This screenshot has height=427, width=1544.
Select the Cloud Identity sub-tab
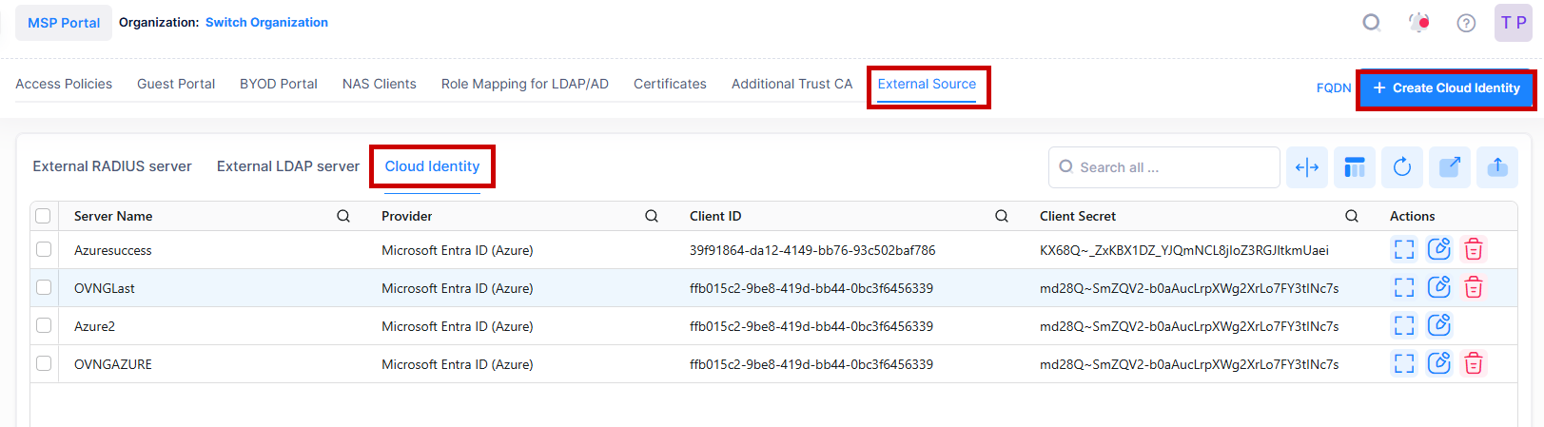coord(432,166)
